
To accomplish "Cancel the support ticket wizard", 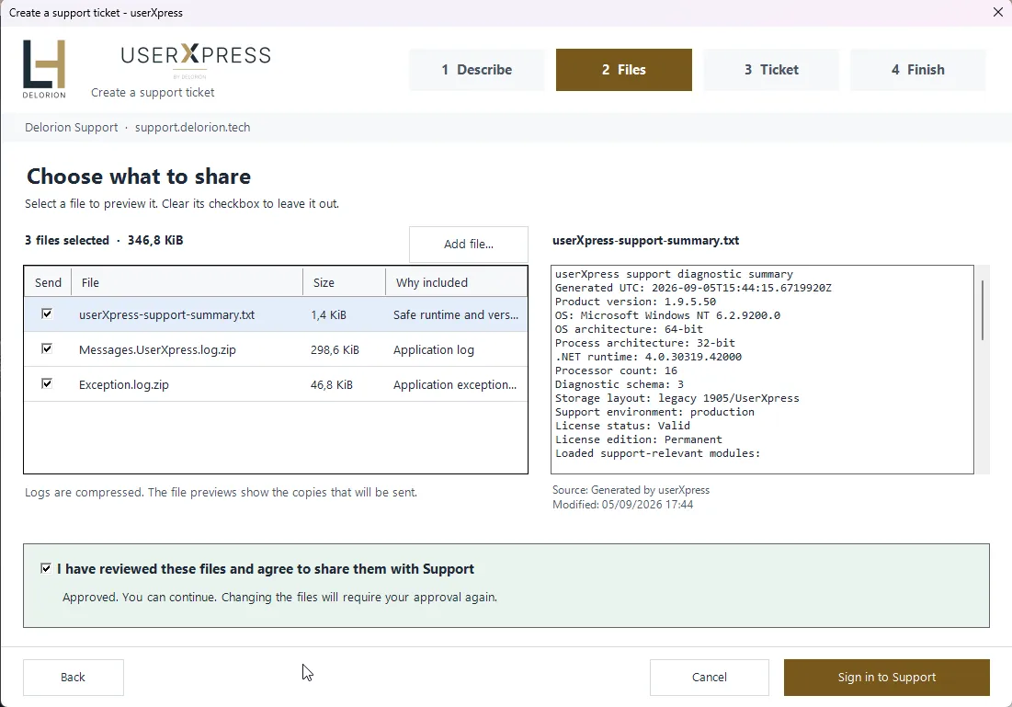I will tap(710, 678).
